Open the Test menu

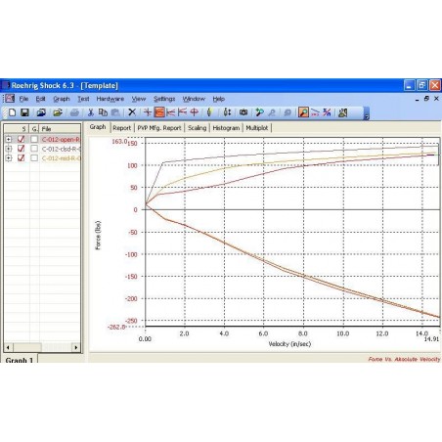[83, 99]
